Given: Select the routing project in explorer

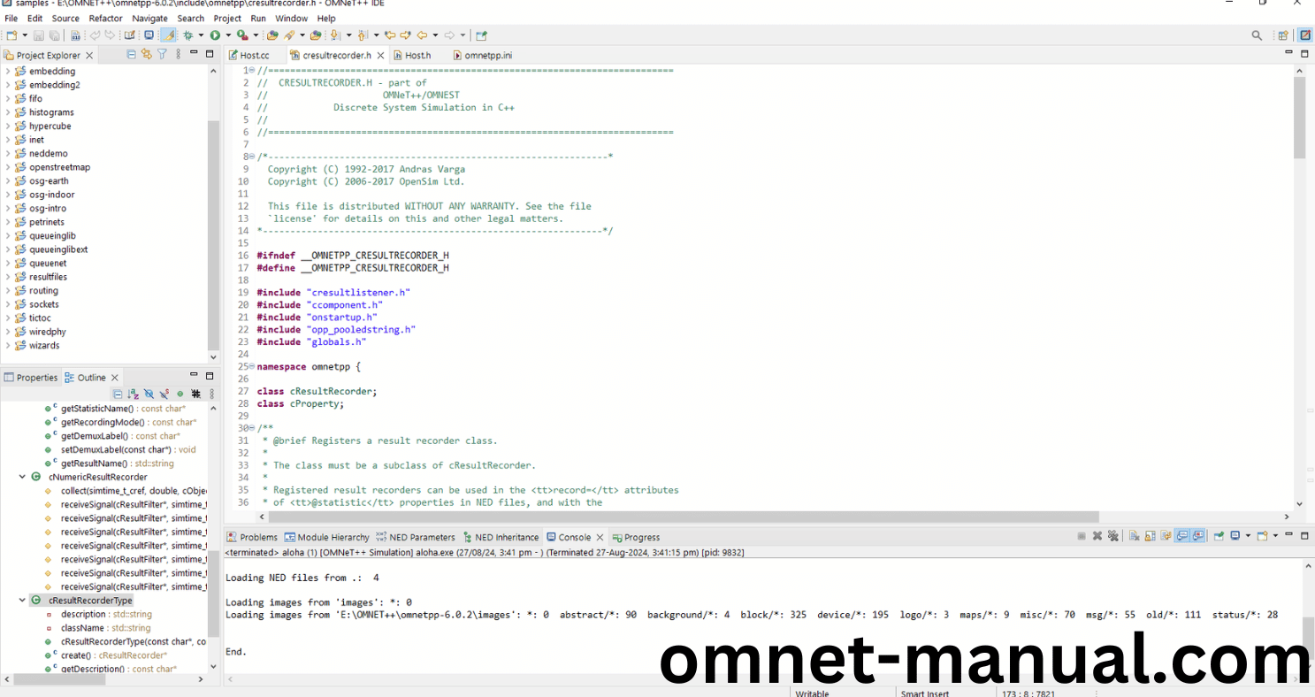Looking at the screenshot, I should (43, 290).
